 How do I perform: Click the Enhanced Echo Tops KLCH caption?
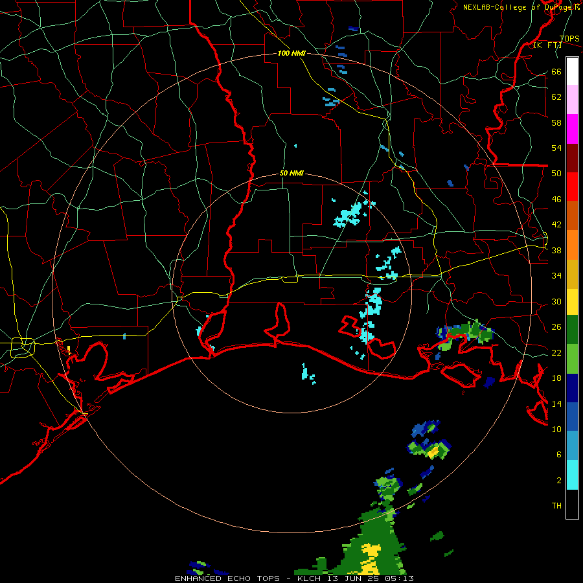[294, 578]
